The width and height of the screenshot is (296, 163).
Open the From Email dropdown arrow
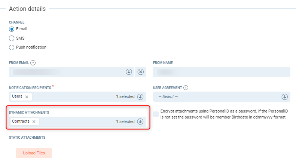click(x=128, y=72)
